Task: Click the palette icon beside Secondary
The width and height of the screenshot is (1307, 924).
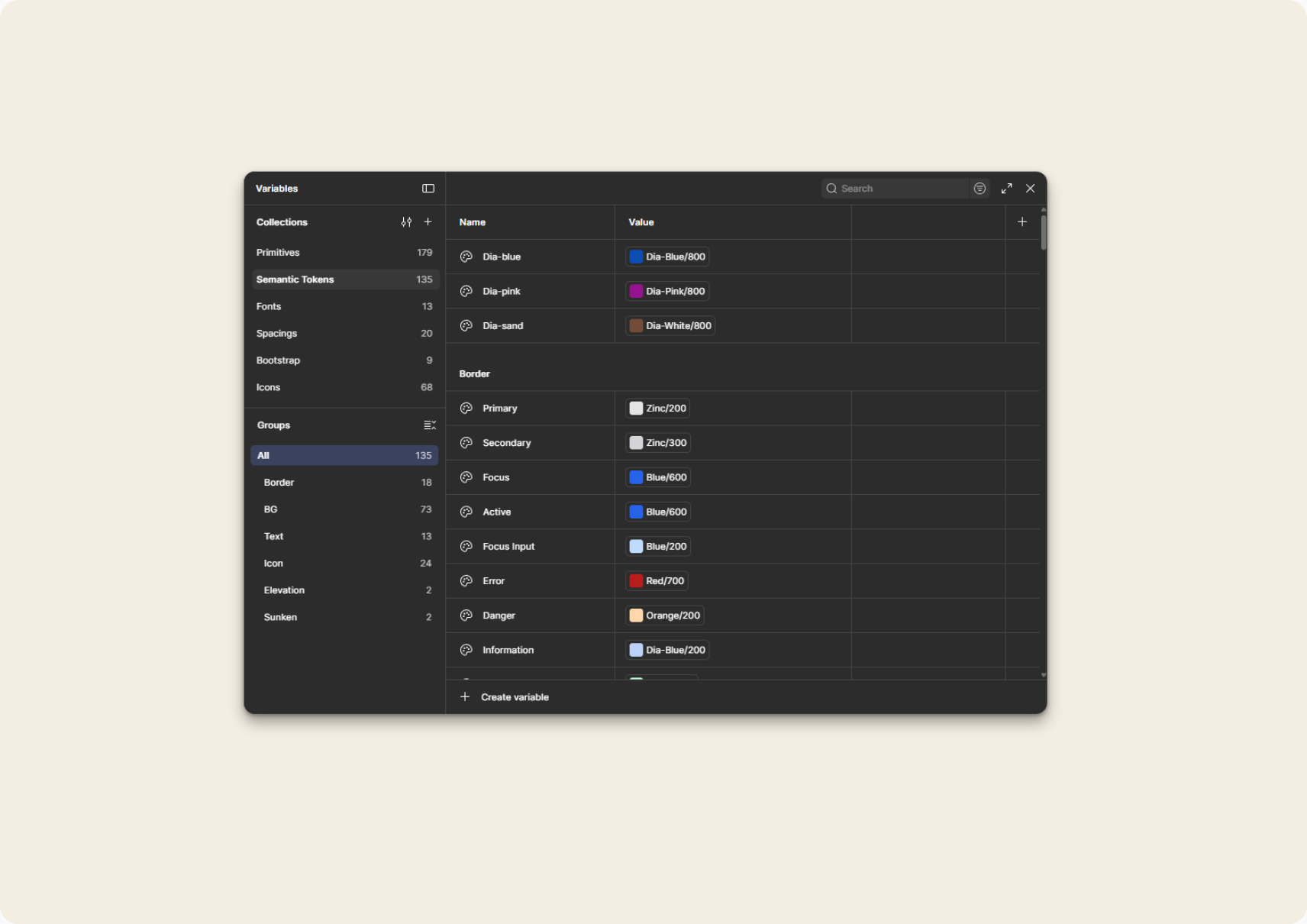Action: [466, 443]
